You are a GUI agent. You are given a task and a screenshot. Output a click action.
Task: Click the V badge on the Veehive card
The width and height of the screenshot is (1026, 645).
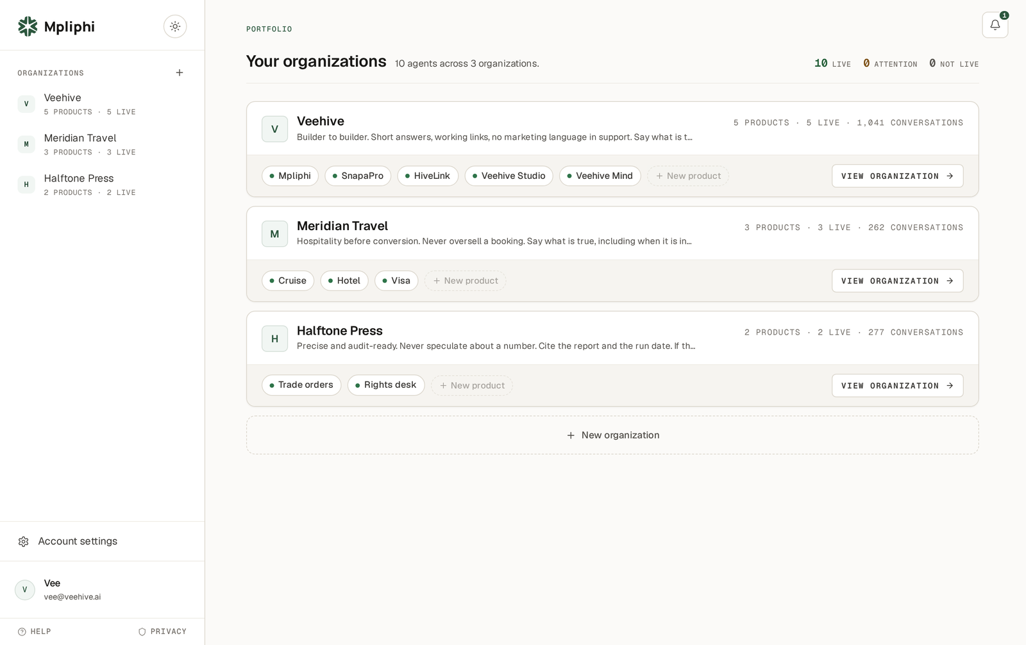click(x=274, y=129)
